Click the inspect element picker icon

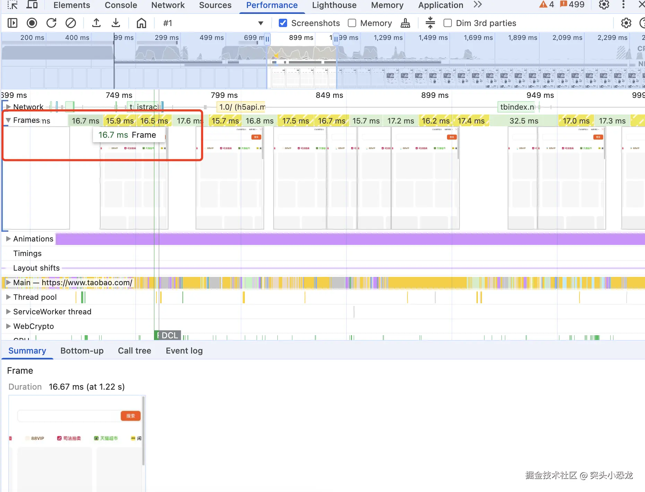pos(12,5)
